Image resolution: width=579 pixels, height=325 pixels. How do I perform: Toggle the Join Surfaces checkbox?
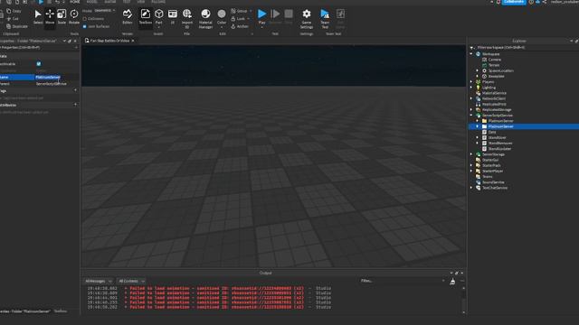tap(84, 26)
